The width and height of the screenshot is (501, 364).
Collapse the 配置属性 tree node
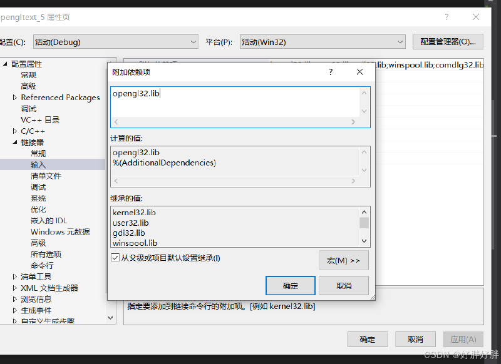5,64
